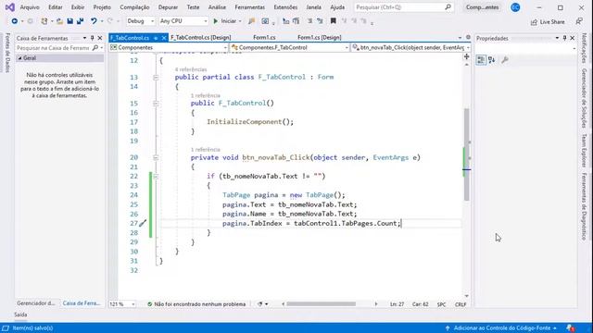Save the current file with disk icon

click(x=70, y=21)
